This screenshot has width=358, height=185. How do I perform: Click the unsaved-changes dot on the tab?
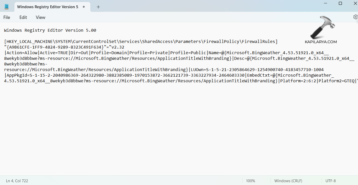(x=84, y=7)
